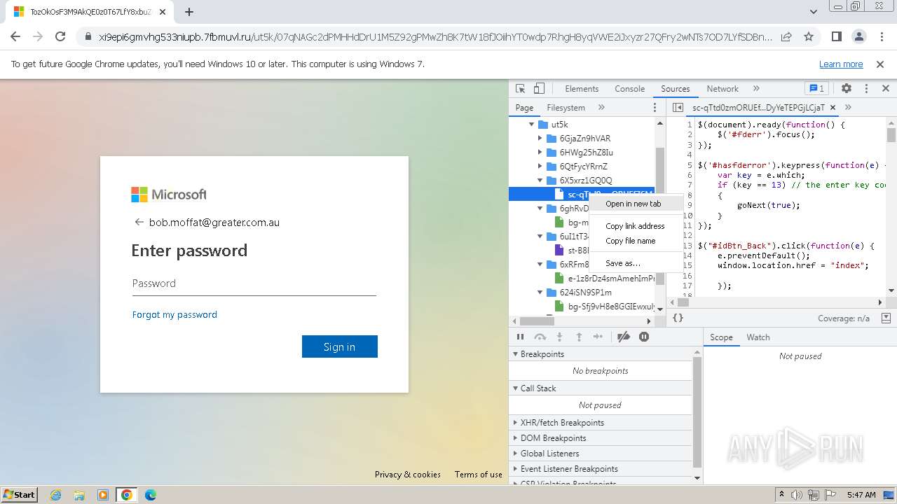Choose Copy link address menu entry
Screen dimensions: 897x504
tap(636, 226)
